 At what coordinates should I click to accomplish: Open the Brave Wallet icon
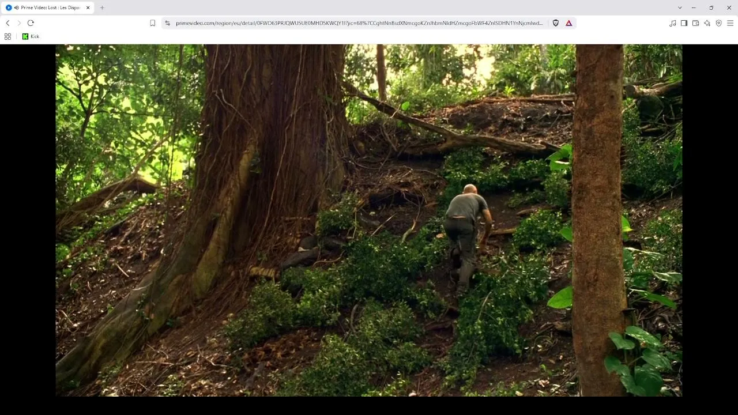coord(696,23)
